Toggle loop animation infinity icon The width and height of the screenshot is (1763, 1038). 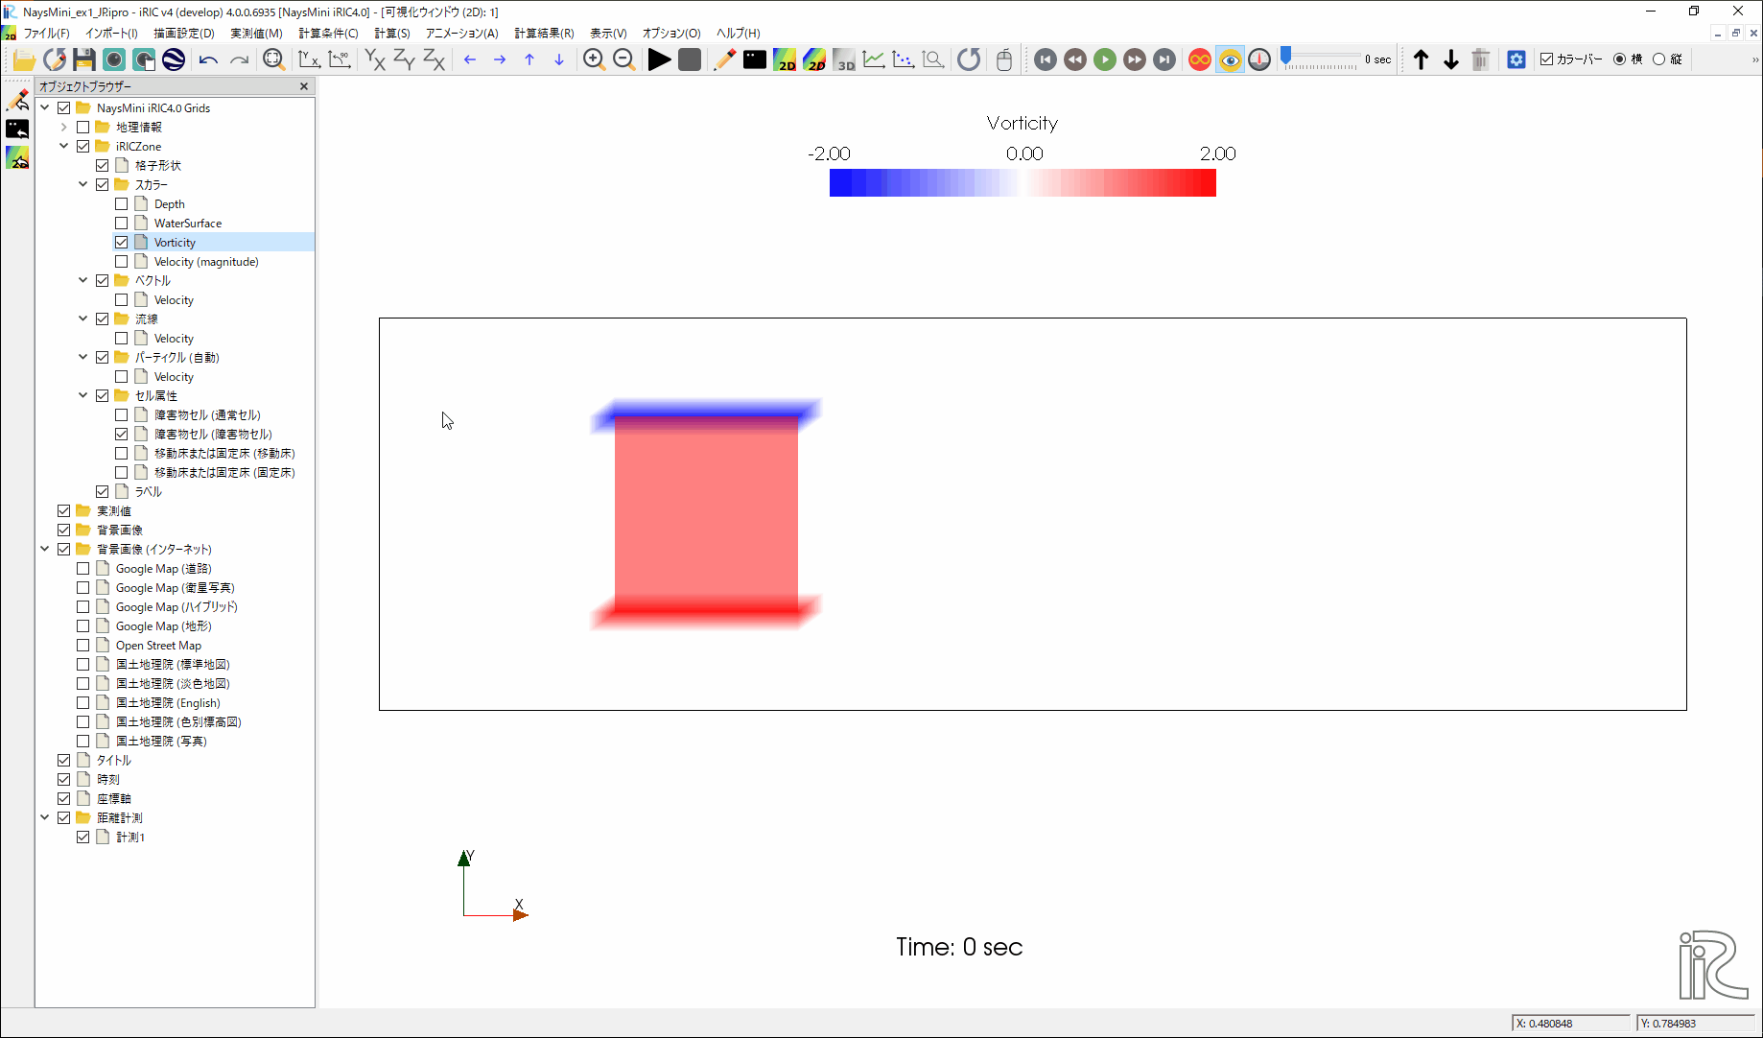1200,59
